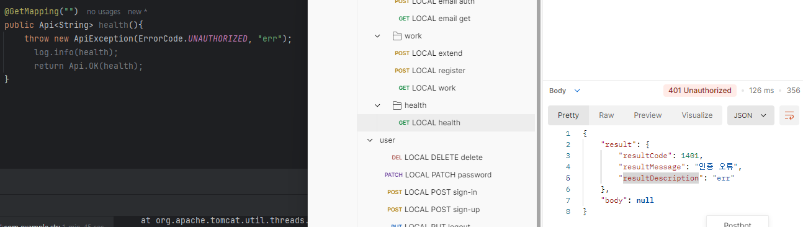Collapse the health folder chevron
Image resolution: width=803 pixels, height=227 pixels.
click(x=377, y=105)
